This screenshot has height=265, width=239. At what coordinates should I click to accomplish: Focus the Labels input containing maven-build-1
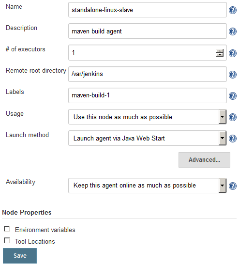[x=148, y=95]
